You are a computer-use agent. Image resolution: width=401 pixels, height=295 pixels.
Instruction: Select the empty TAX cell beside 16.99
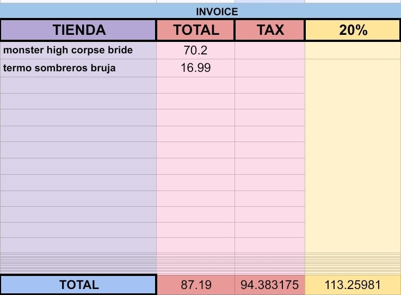tap(270, 68)
